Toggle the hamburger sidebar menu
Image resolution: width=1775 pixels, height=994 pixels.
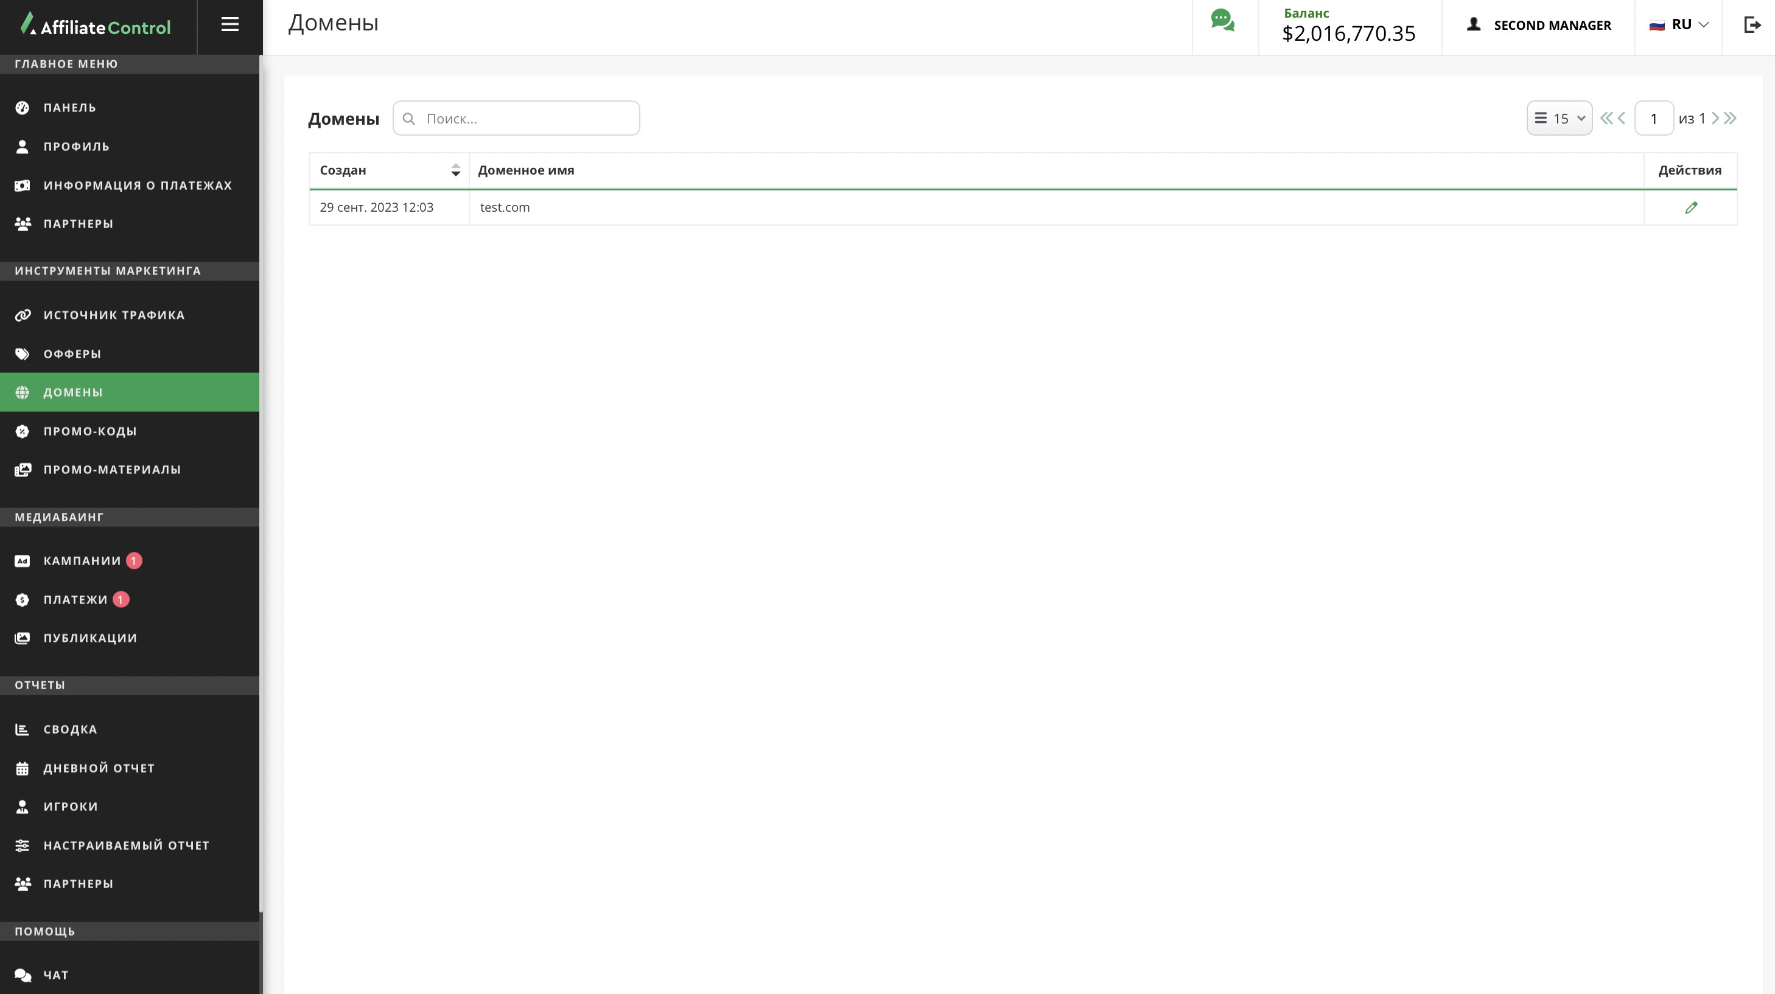(229, 25)
